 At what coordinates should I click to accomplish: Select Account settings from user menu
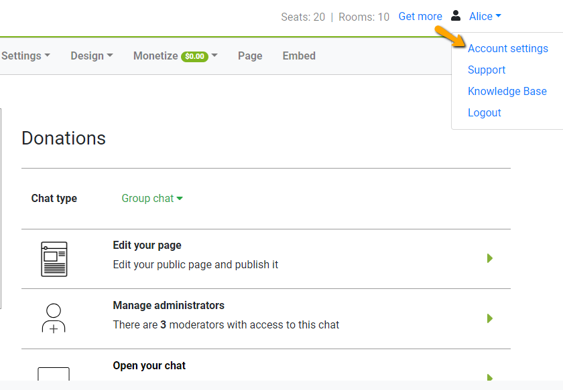507,48
